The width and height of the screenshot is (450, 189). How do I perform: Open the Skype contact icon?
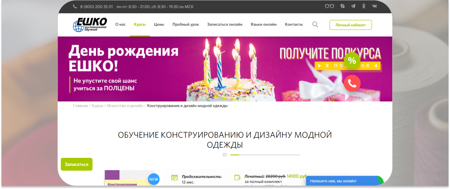point(342,6)
